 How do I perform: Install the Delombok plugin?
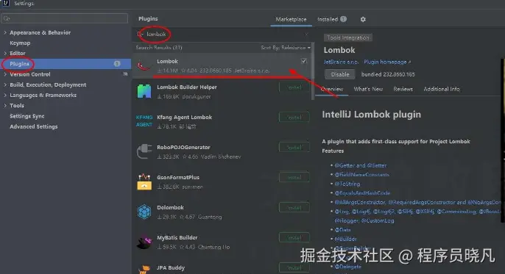click(x=294, y=207)
